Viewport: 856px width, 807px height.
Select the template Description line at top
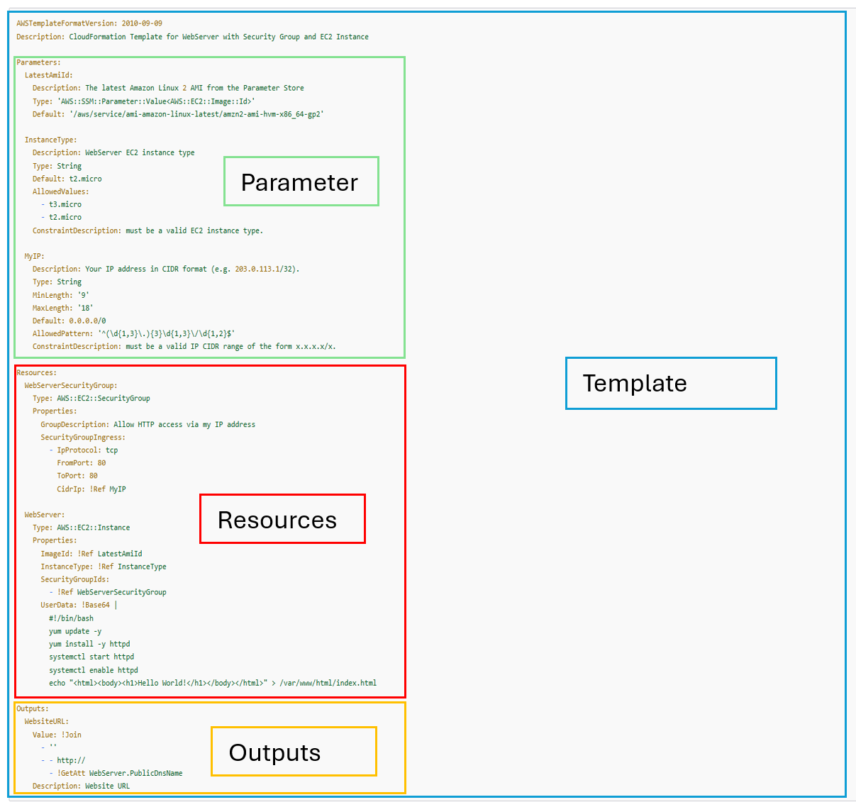192,37
